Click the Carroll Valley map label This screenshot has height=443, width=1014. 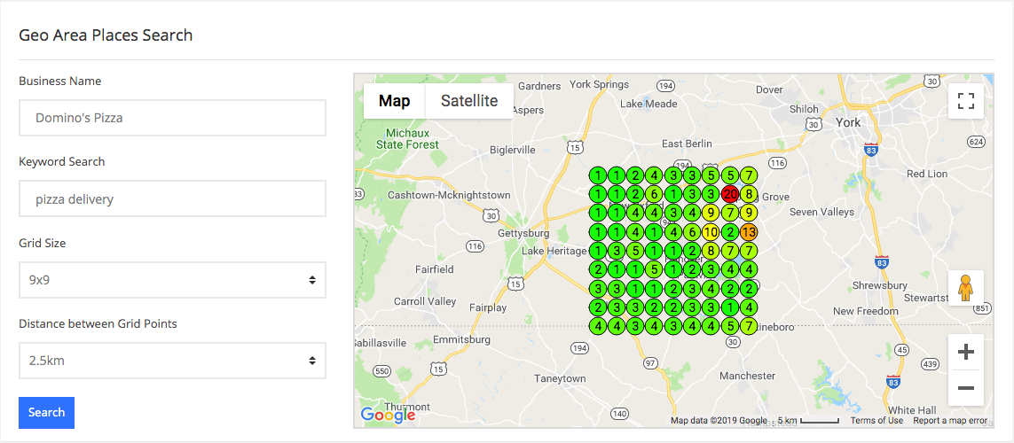tap(425, 301)
